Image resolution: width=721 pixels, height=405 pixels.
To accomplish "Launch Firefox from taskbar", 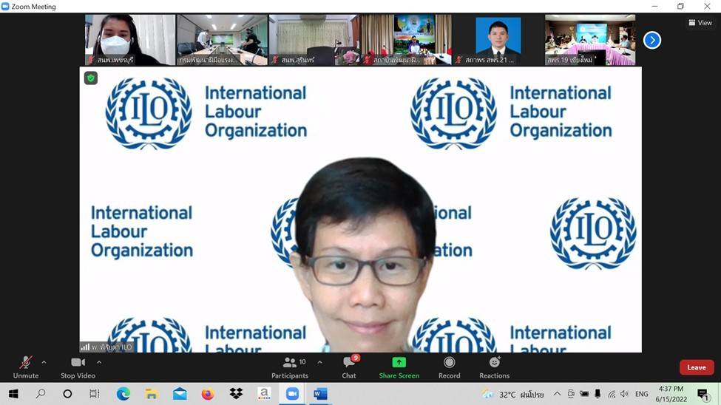I will coord(208,394).
